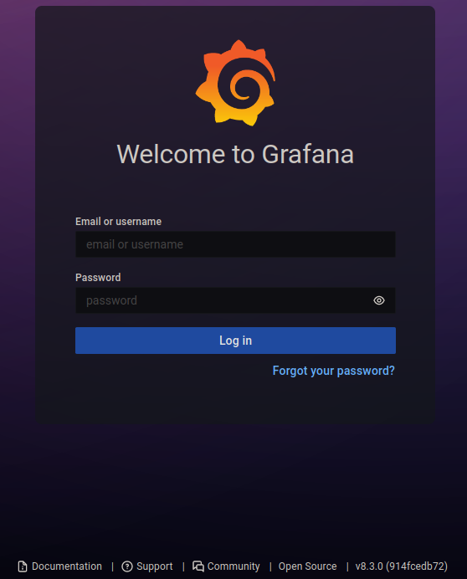467x579 pixels.
Task: Click the Welcome to Grafana heading
Action: point(235,154)
